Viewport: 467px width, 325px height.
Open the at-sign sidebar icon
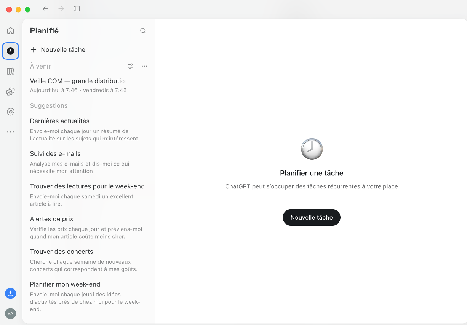[11, 112]
